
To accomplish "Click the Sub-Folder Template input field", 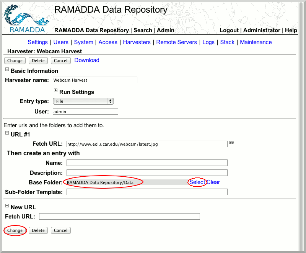I will coord(147,192).
